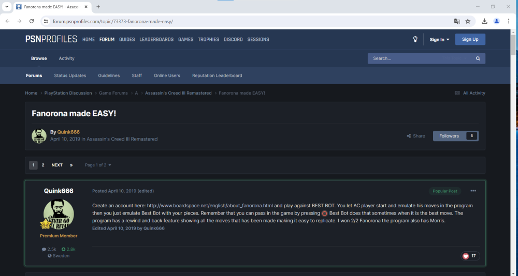The width and height of the screenshot is (518, 276).
Task: Open the Guides menu item
Action: tap(127, 39)
